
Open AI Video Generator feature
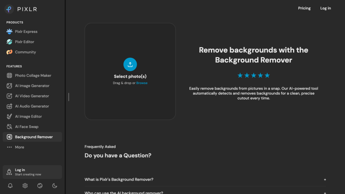click(x=32, y=96)
